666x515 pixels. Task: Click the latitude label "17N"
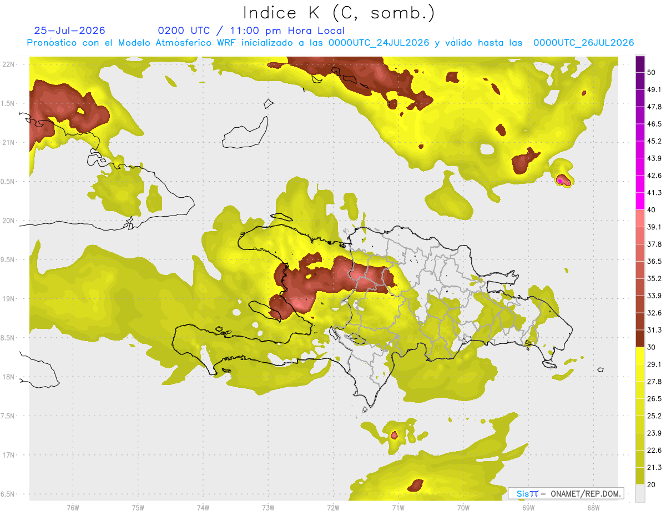[8, 455]
